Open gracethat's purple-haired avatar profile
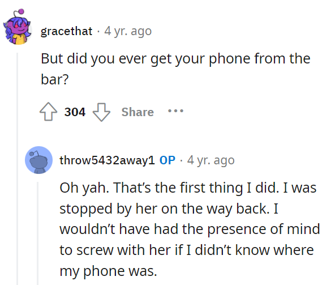 [x=18, y=27]
